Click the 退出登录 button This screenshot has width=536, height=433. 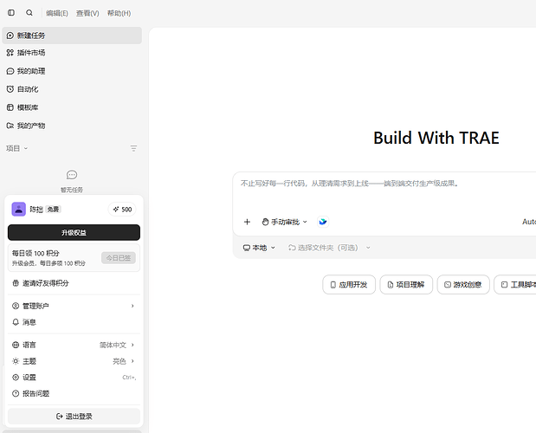[x=74, y=417]
